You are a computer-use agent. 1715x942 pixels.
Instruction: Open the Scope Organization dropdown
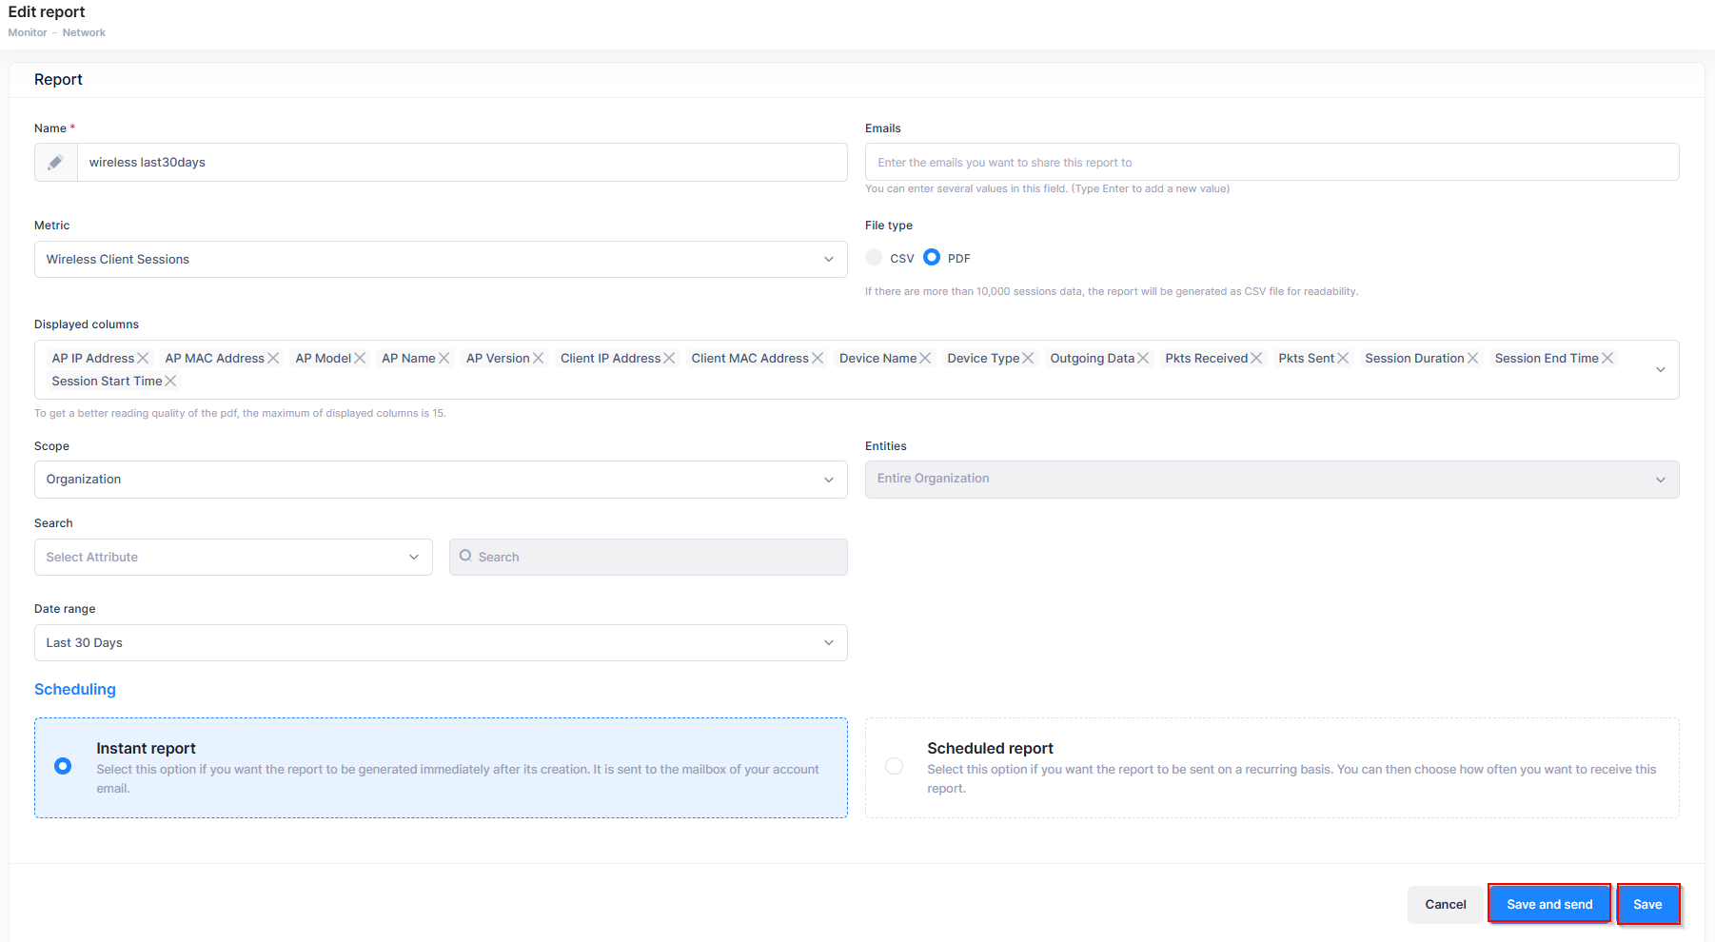pos(440,480)
